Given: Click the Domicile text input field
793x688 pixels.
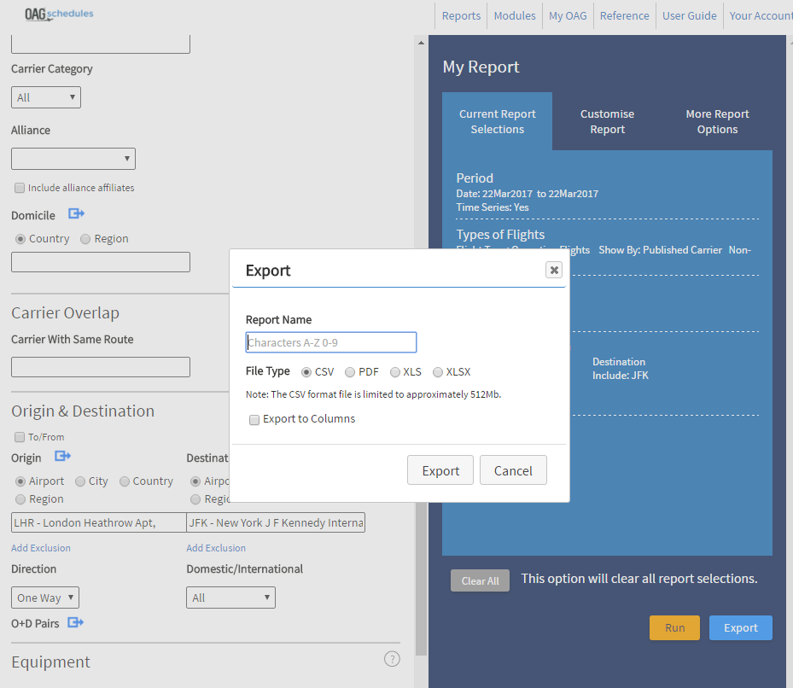Looking at the screenshot, I should pyautogui.click(x=101, y=262).
